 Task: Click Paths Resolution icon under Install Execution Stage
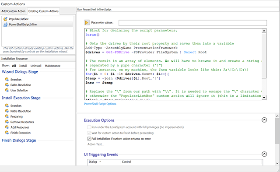coord(7,111)
